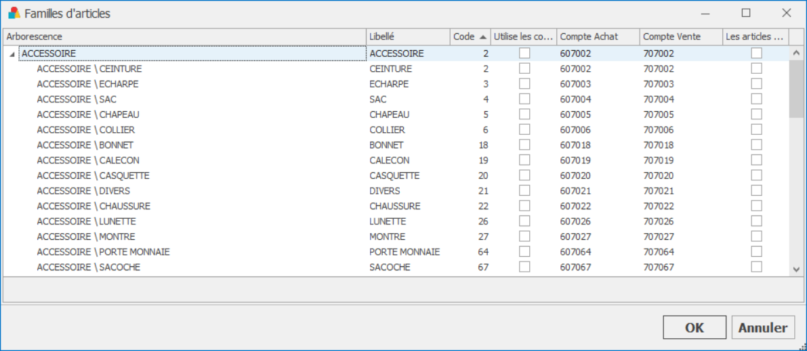Click the Arborescence column header

(x=185, y=37)
